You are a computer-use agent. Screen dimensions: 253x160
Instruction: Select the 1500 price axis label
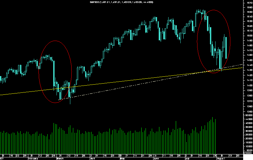coord(250,36)
